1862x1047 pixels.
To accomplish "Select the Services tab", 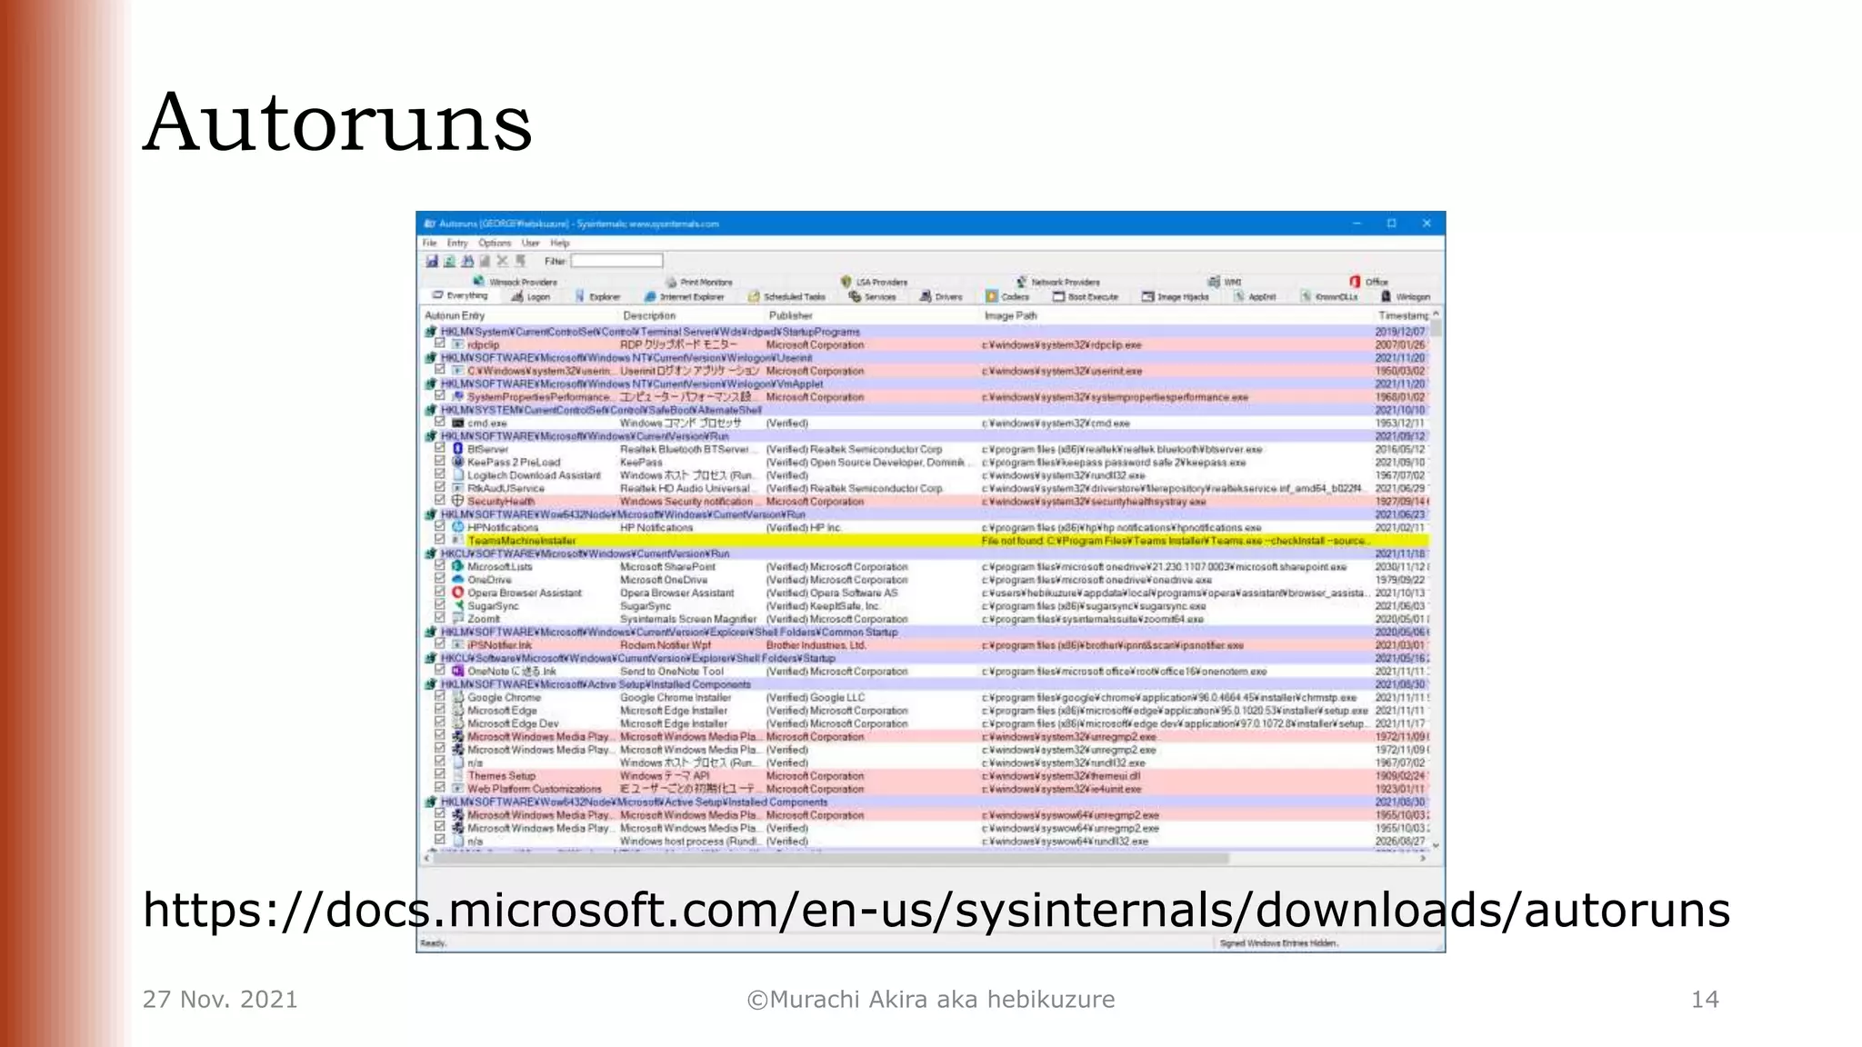I will click(872, 296).
